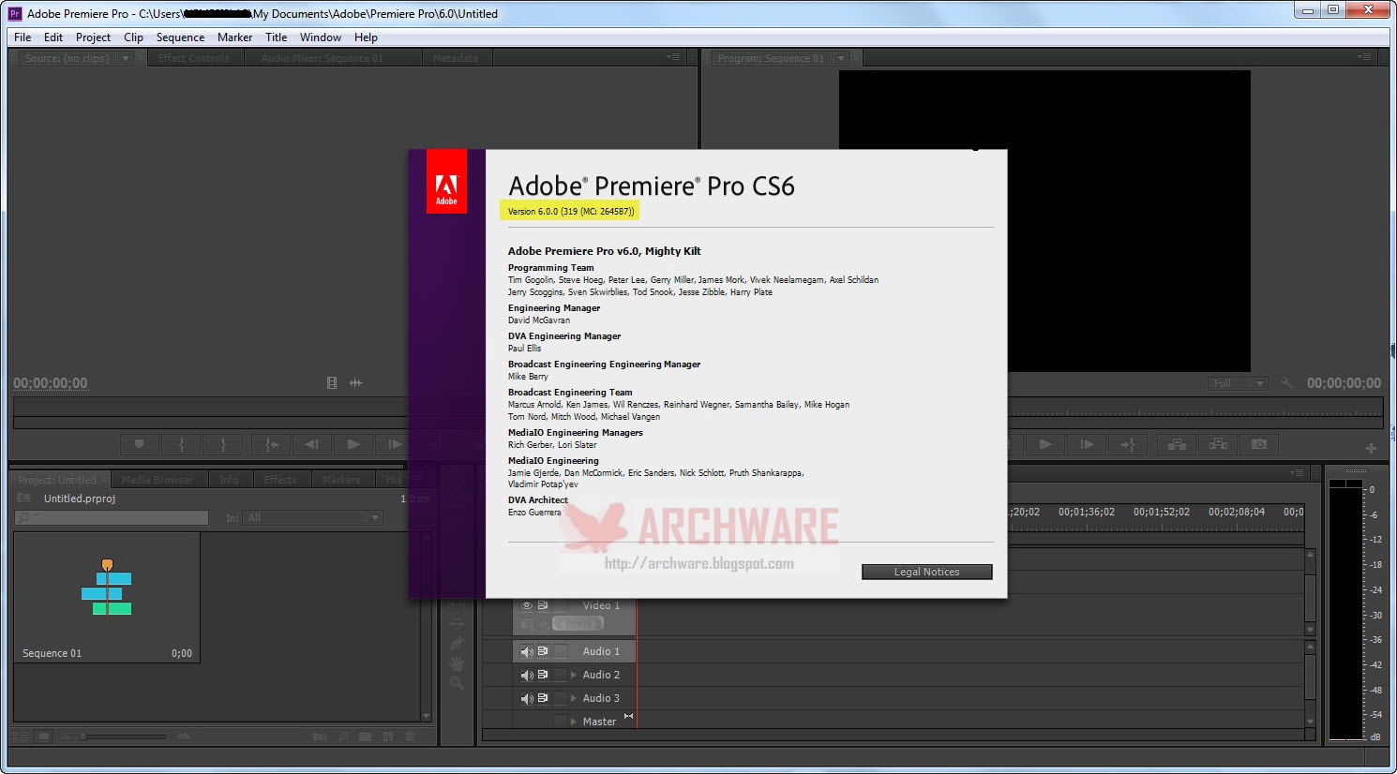Play the Program monitor sequence
Image resolution: width=1397 pixels, height=774 pixels.
[x=1045, y=444]
